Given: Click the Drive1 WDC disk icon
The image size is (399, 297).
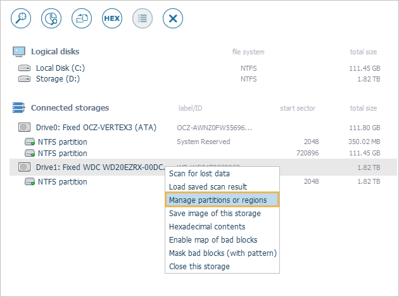Looking at the screenshot, I should click(x=25, y=167).
